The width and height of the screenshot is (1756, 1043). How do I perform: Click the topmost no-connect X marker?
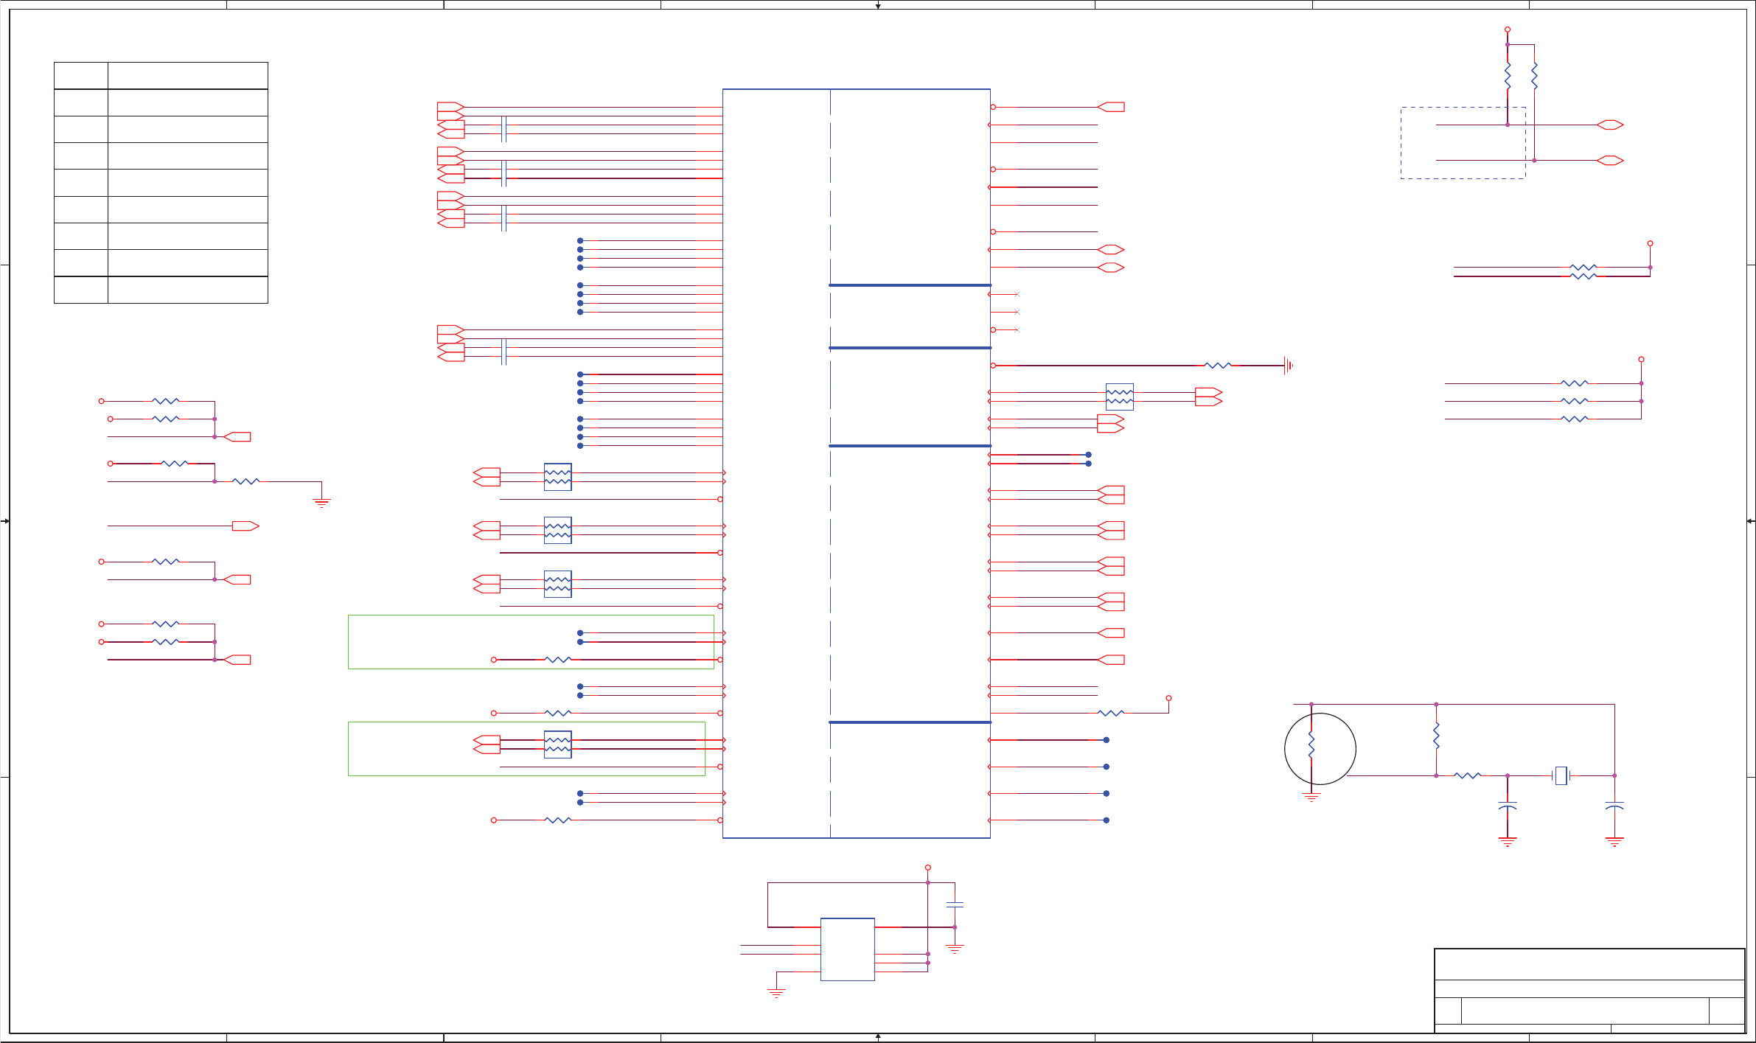coord(1017,294)
